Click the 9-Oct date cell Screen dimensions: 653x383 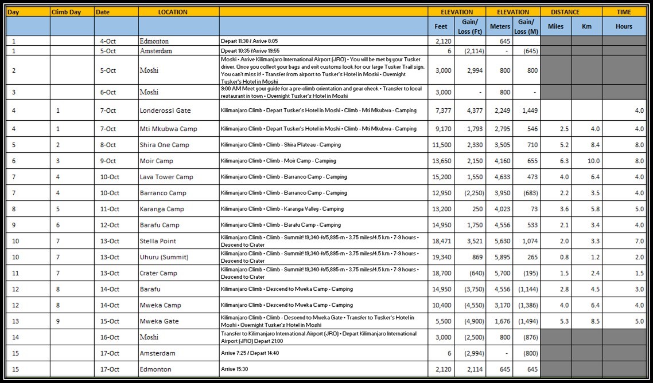click(x=108, y=161)
